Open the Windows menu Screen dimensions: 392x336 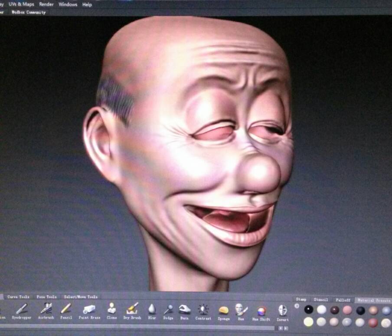pos(68,4)
